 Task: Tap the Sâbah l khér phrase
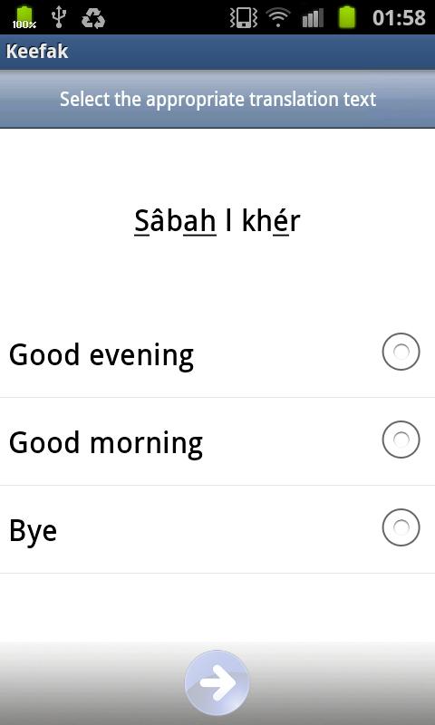pyautogui.click(x=217, y=221)
